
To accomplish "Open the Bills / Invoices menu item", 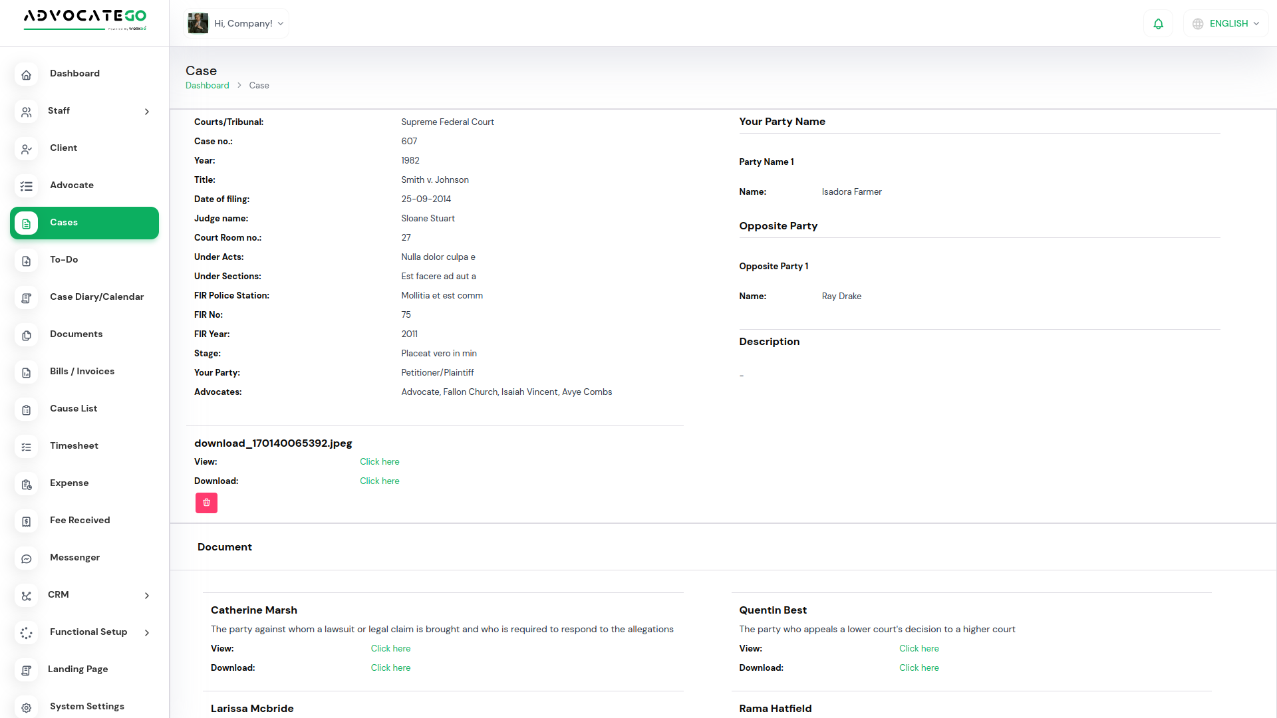I will [x=82, y=372].
